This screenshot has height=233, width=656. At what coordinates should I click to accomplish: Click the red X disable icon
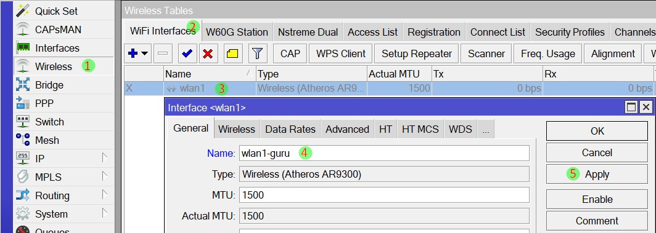208,53
